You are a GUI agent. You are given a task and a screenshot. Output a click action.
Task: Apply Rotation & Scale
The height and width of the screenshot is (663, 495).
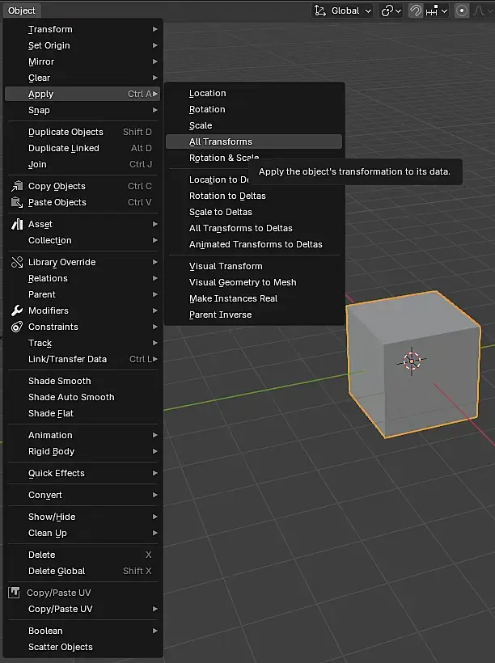(x=224, y=158)
